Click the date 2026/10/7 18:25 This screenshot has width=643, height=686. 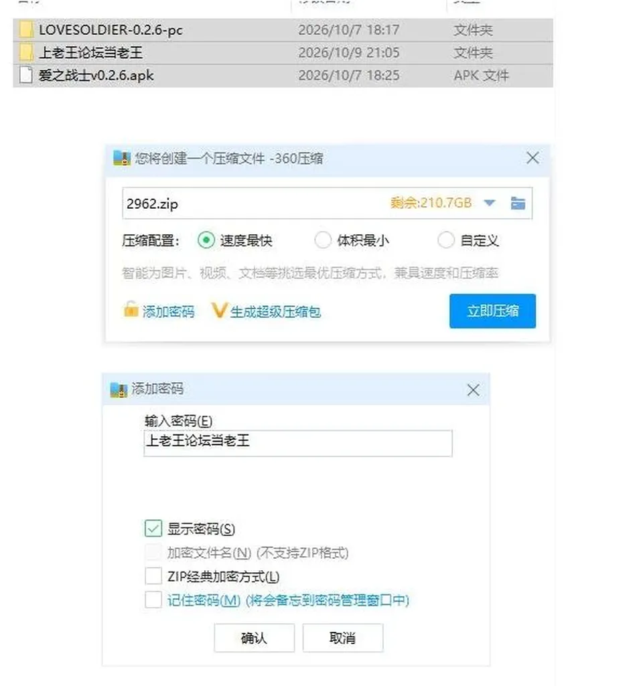349,76
